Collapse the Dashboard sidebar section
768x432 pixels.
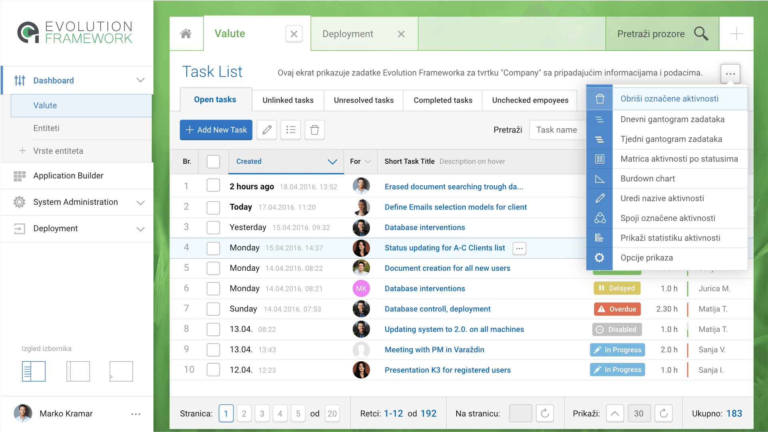pyautogui.click(x=140, y=80)
